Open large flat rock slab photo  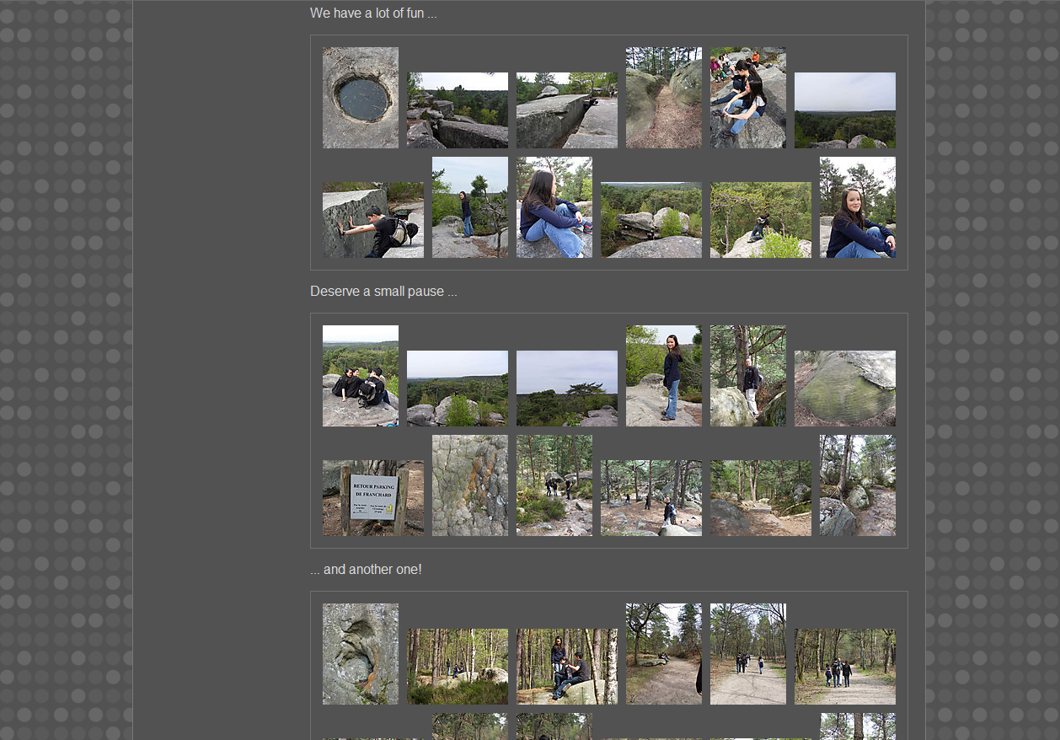566,110
